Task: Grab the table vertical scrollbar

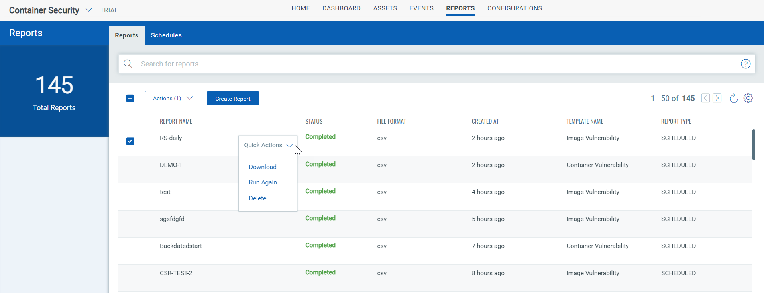Action: click(754, 145)
